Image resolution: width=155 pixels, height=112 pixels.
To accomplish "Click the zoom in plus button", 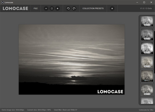I will (x=57, y=8).
